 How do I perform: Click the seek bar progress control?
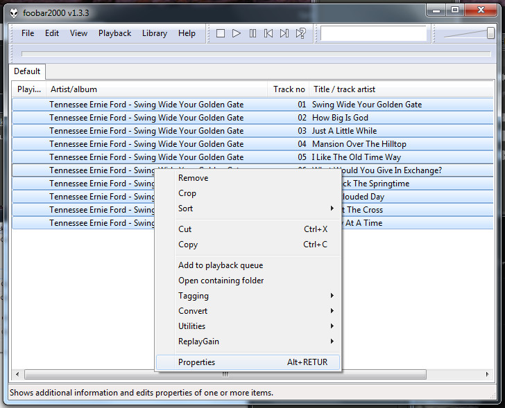256,54
